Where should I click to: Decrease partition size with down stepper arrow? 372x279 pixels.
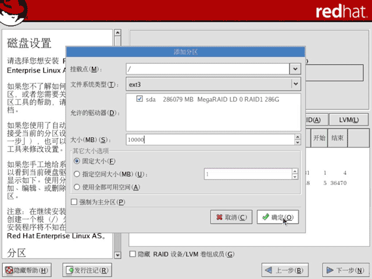coord(298,142)
